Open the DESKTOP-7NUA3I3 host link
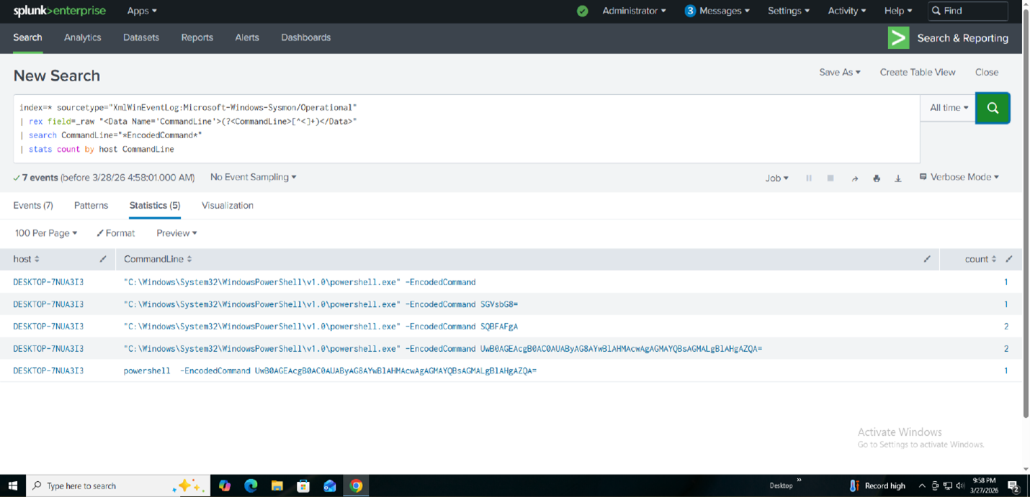This screenshot has width=1030, height=497. coord(48,282)
